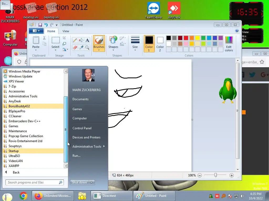Open Documents from Start menu
269x201 pixels.
coord(80,99)
